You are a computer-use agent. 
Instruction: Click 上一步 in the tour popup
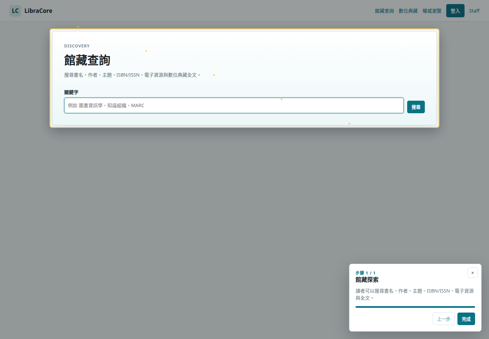pyautogui.click(x=443, y=319)
